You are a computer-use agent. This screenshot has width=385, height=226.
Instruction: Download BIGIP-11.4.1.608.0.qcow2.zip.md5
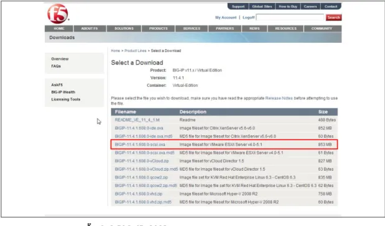(x=146, y=186)
